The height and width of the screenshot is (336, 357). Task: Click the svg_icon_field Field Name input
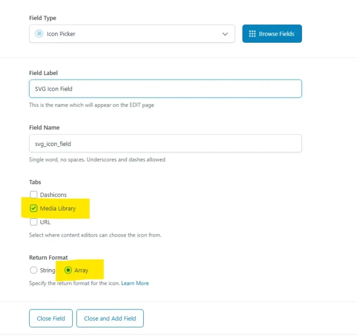pyautogui.click(x=165, y=143)
